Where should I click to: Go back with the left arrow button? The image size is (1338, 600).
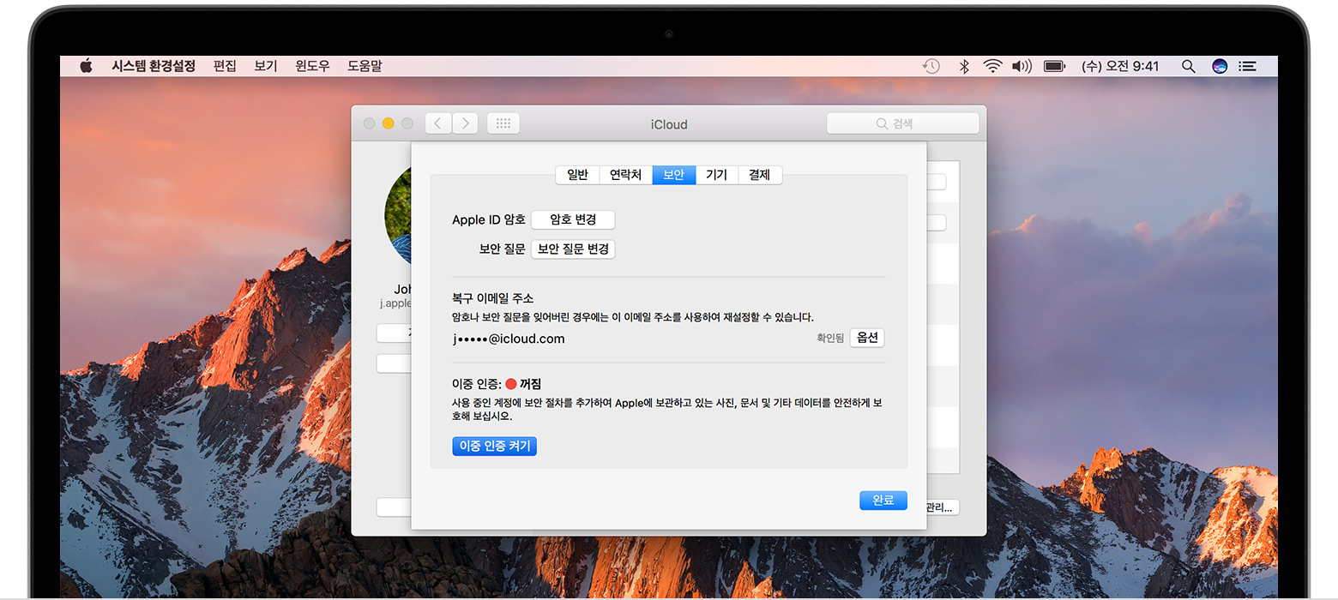click(438, 123)
